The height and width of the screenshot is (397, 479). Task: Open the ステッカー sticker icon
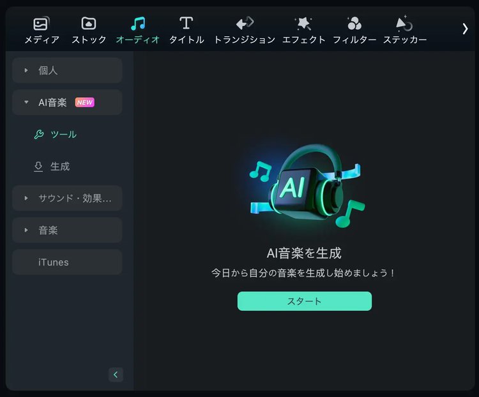pyautogui.click(x=404, y=24)
